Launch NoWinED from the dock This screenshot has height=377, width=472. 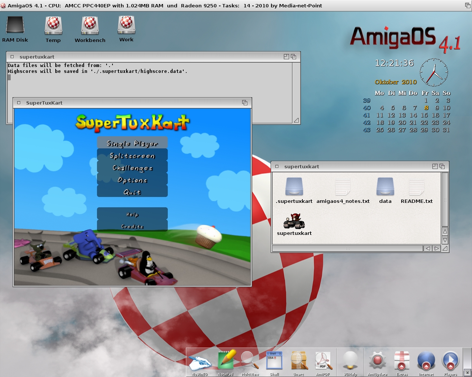(x=200, y=363)
